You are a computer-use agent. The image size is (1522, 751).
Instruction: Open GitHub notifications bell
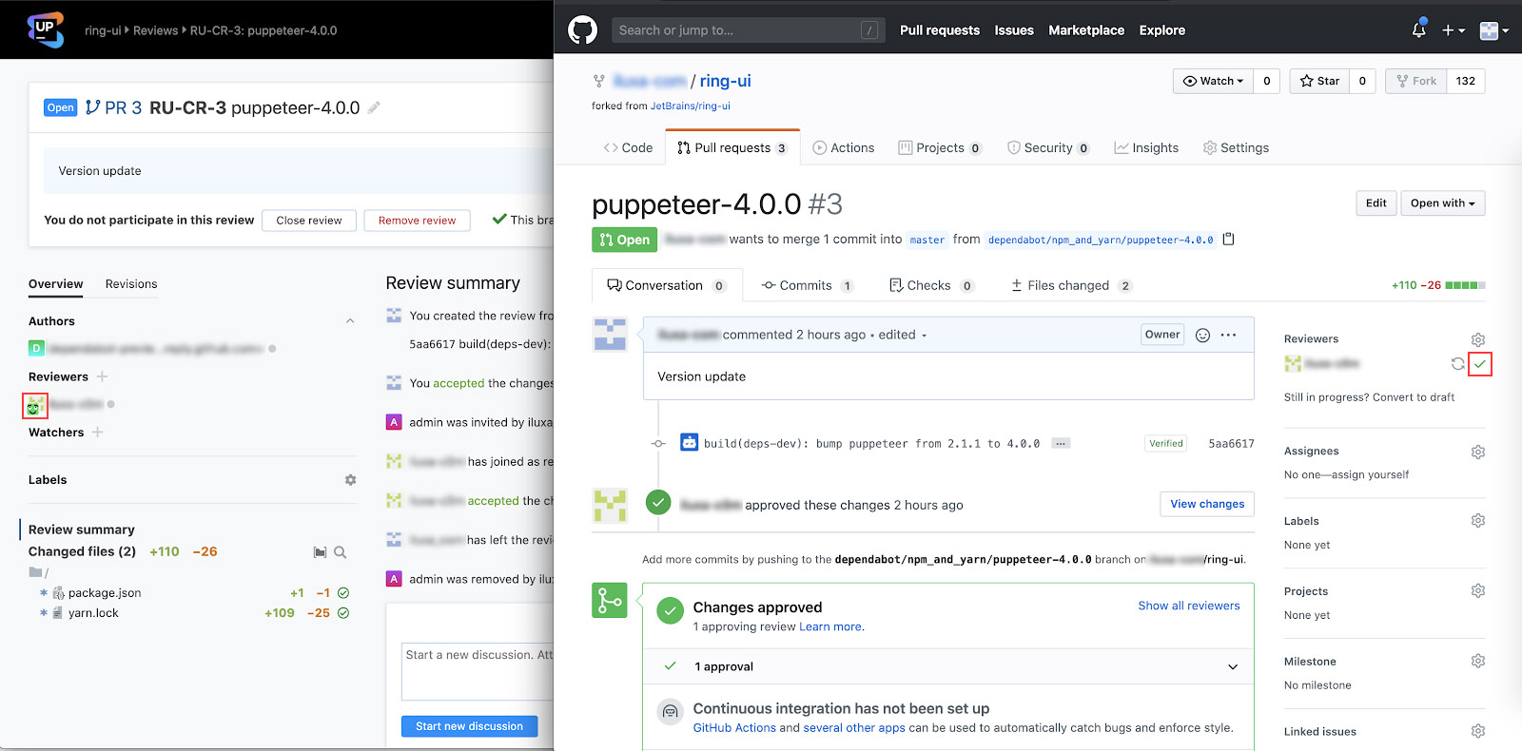tap(1418, 29)
